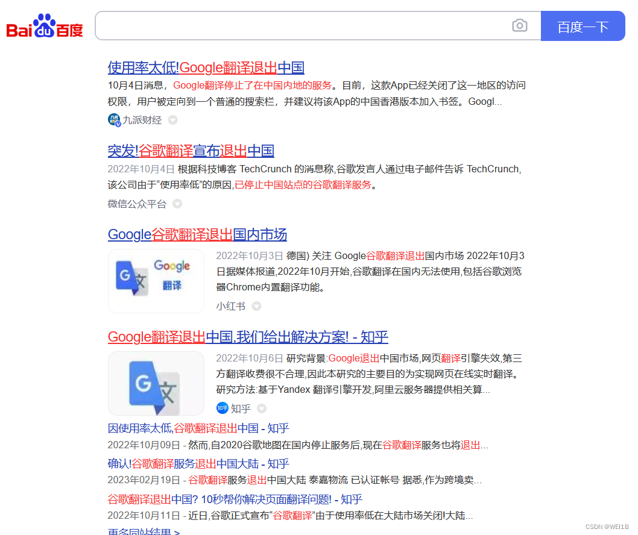638x535 pixels.
Task: Expand dropdown arrow beside 知乎
Action: 262,408
